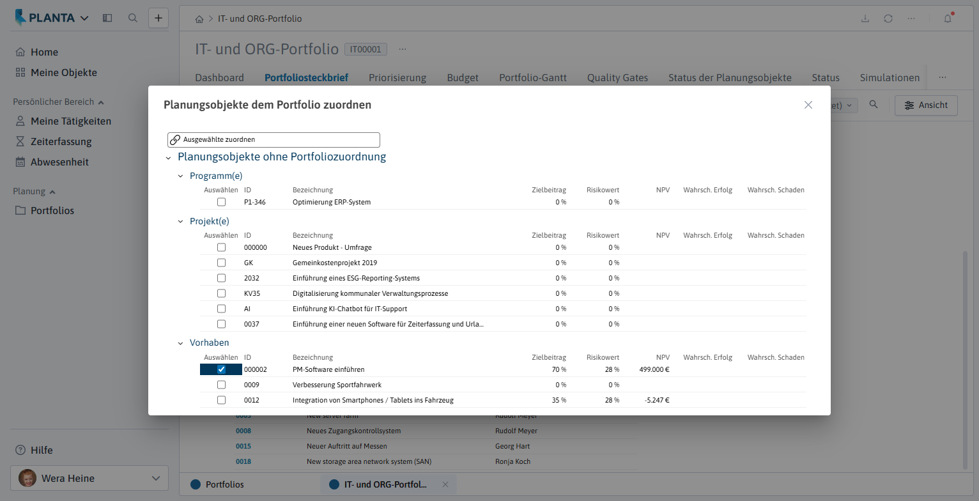
Task: Uncheck PM-Software einführen checkbox
Action: (221, 369)
